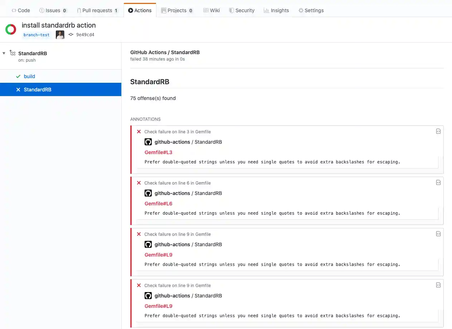Open the Gemfile#L3 link
Image resolution: width=452 pixels, height=329 pixels.
[158, 152]
